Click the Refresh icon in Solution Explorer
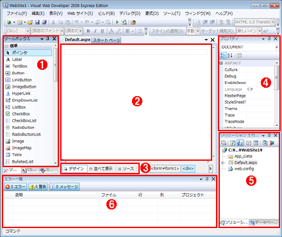This screenshot has width=282, height=237. 233,143
